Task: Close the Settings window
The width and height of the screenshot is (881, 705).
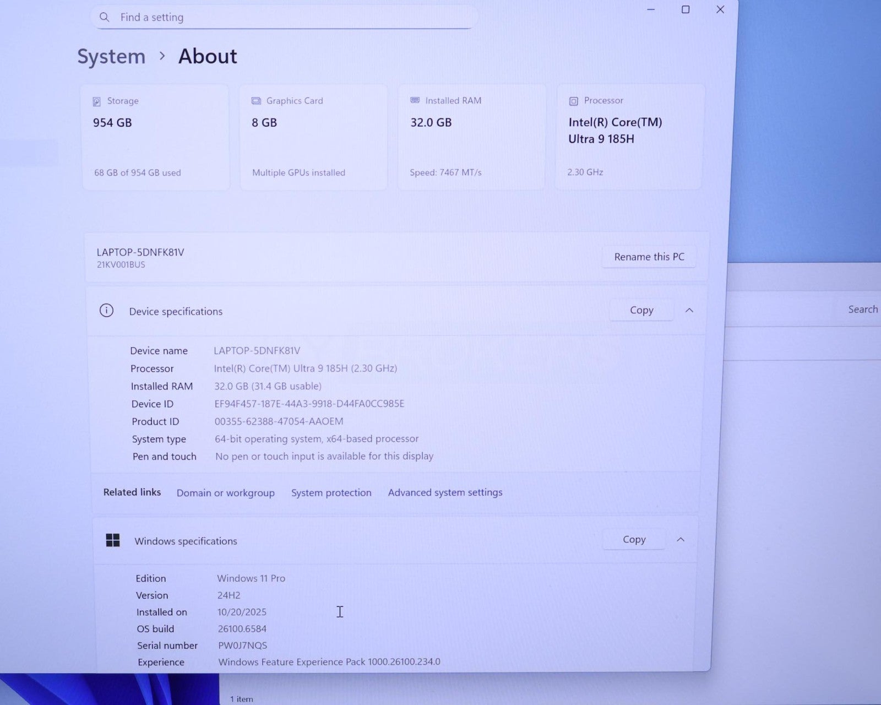Action: (720, 9)
